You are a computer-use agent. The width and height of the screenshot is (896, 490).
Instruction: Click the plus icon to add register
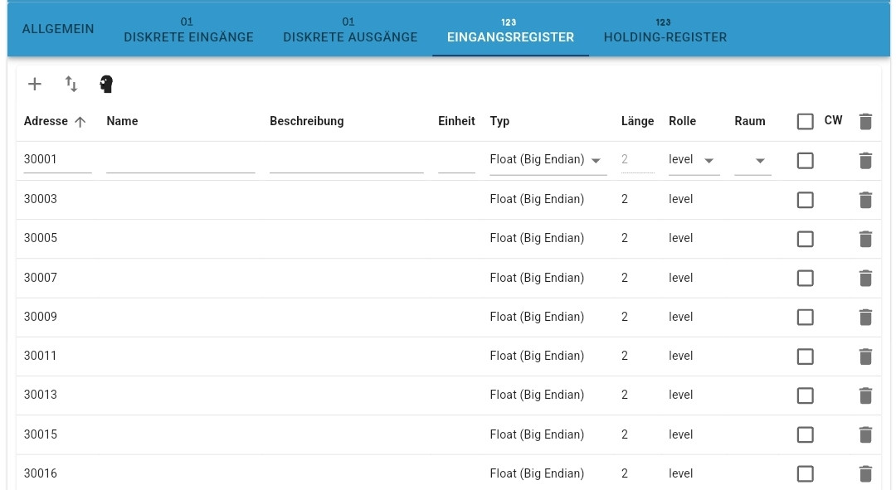pyautogui.click(x=35, y=84)
